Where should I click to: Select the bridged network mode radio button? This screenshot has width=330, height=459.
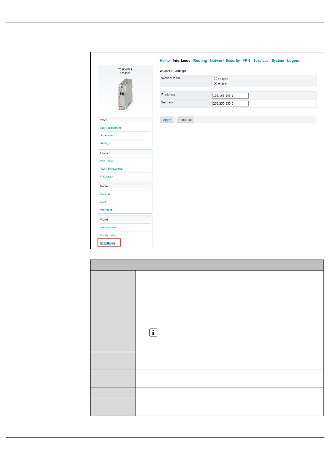point(215,79)
